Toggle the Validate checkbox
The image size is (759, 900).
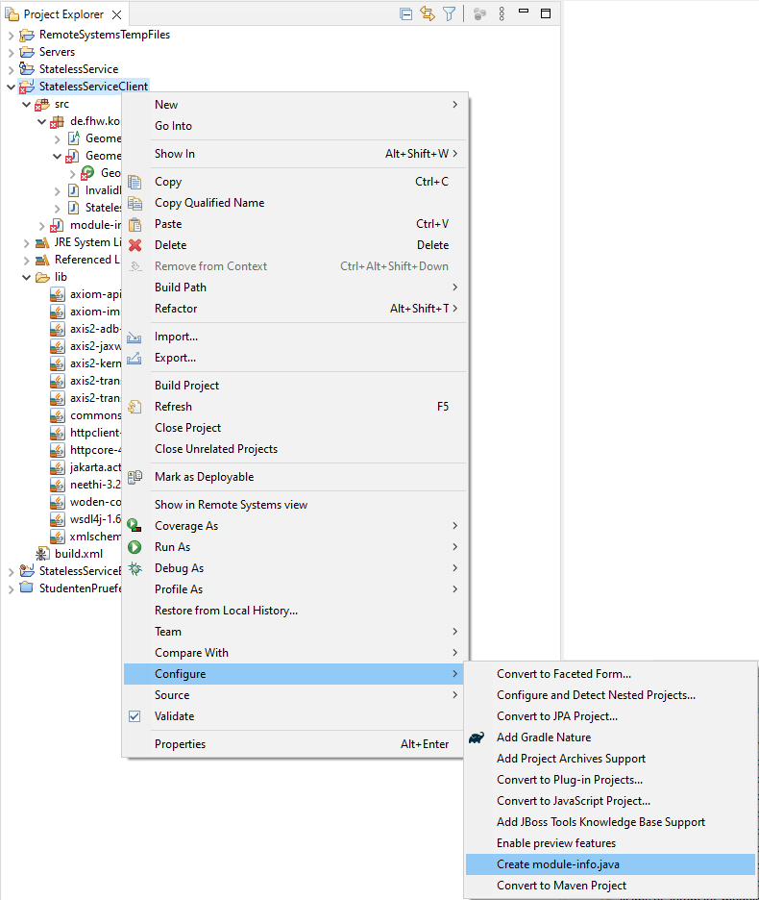(135, 716)
